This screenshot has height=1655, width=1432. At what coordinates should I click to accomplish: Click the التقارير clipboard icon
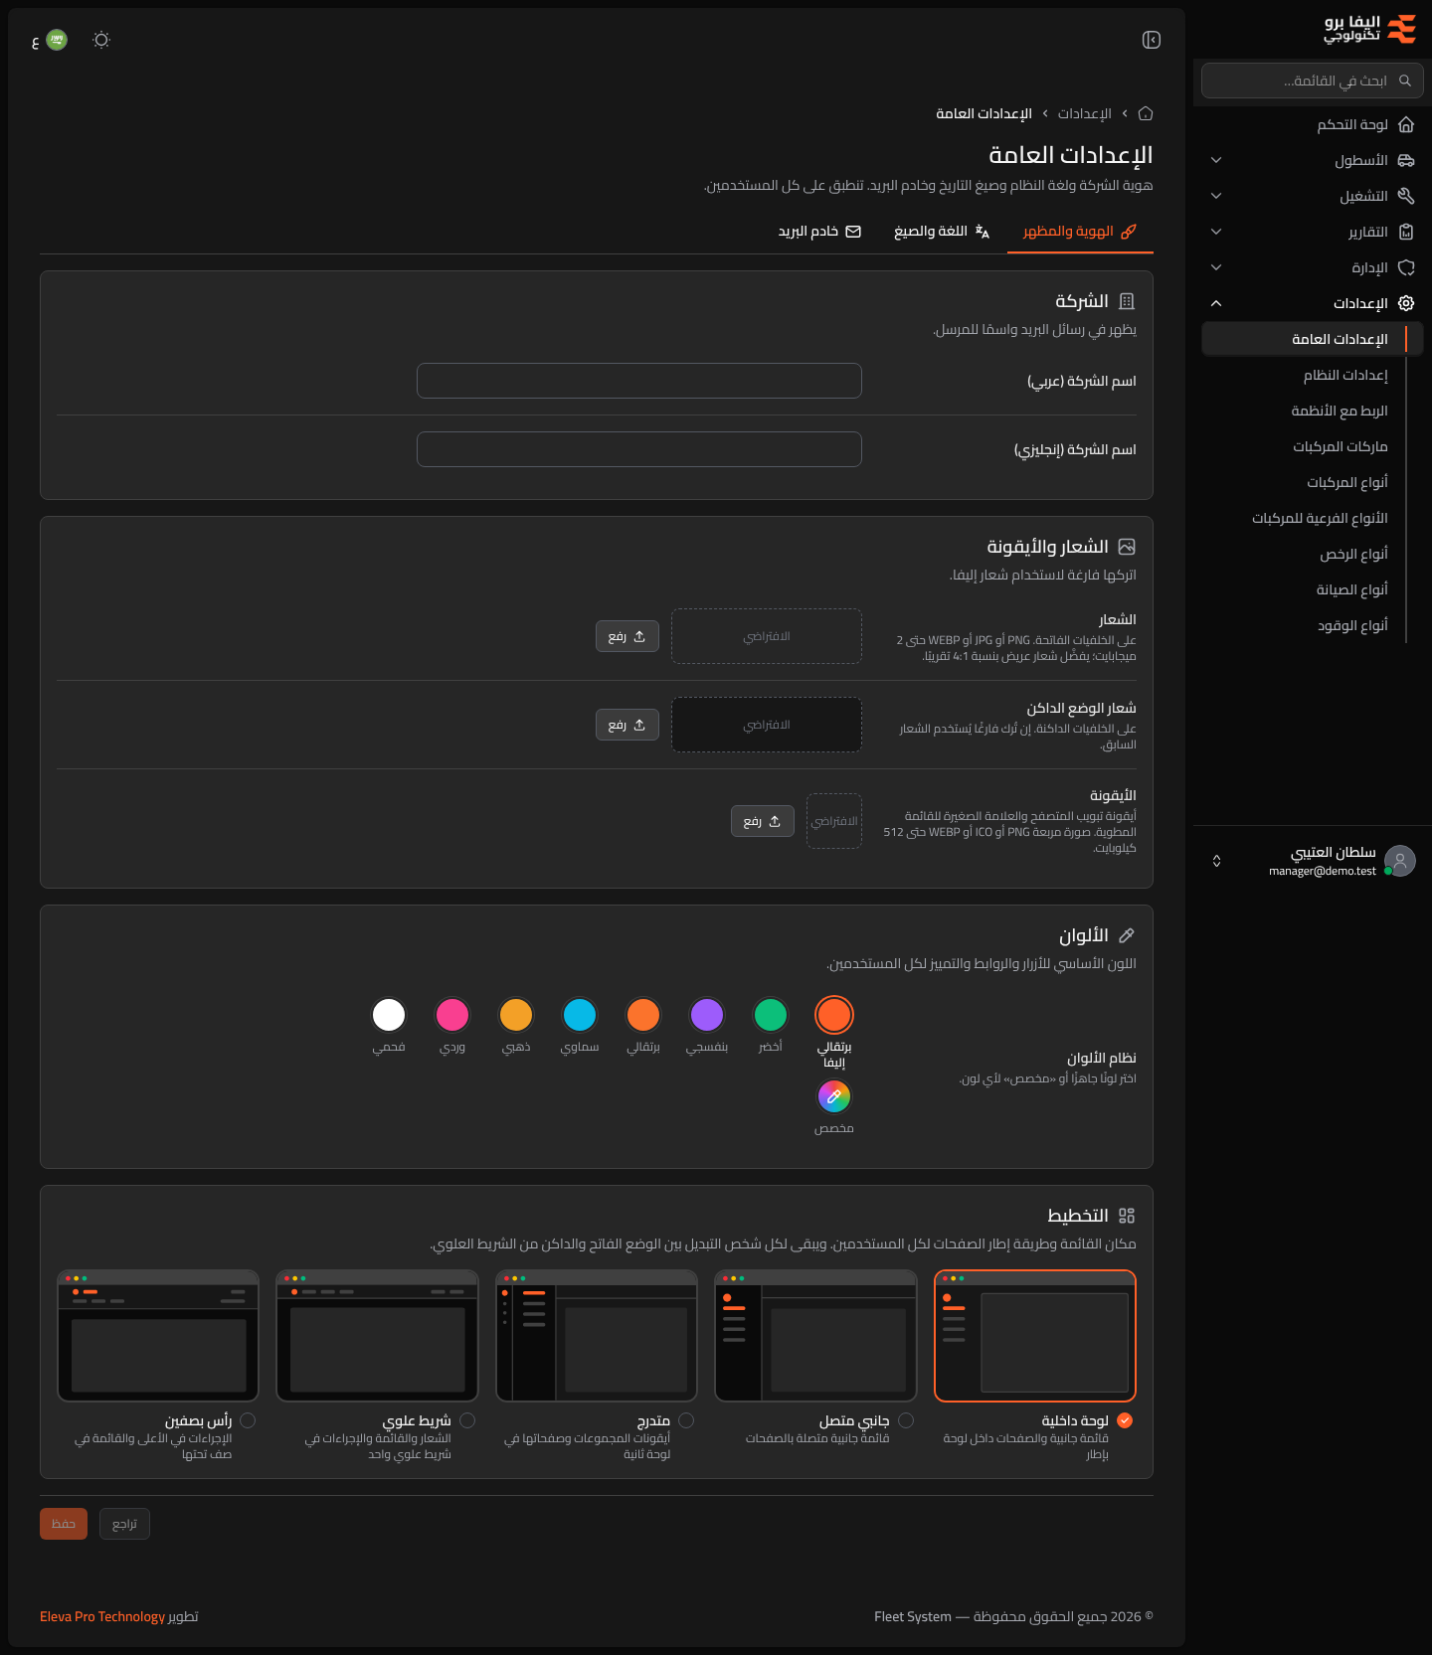coord(1406,232)
